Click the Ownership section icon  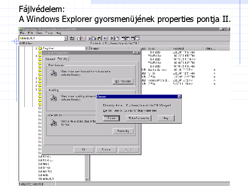[52, 123]
